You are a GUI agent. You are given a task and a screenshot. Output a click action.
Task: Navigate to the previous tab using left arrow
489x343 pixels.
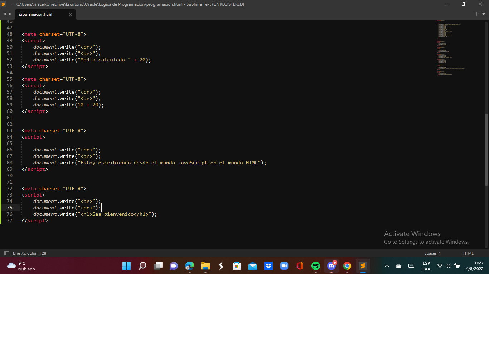(x=5, y=14)
